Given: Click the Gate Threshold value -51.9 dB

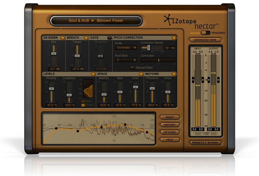Looking at the screenshot, I should 101,69.
